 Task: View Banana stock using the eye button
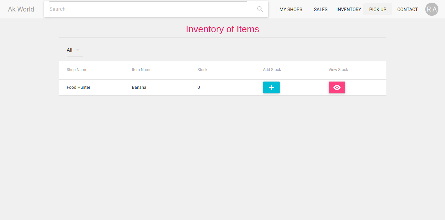(x=337, y=87)
